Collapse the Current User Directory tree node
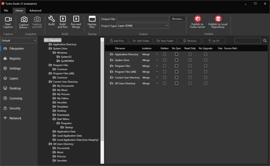Screen dimensions: 270x166 coord(46,82)
